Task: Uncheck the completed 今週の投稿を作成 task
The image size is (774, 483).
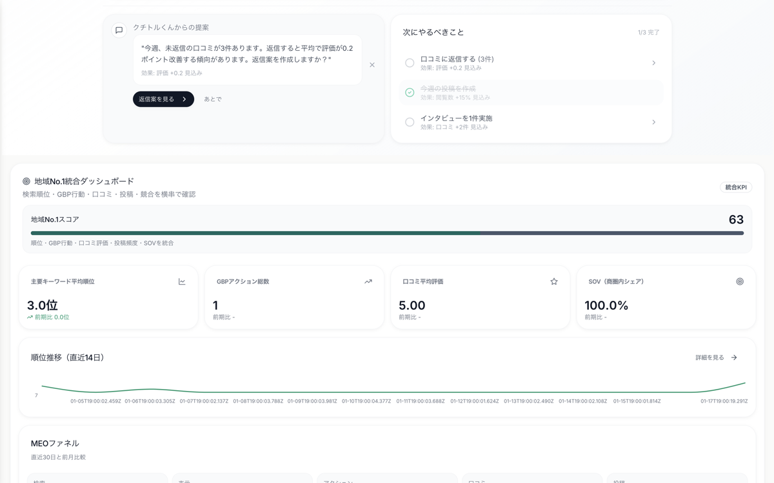Action: click(410, 93)
